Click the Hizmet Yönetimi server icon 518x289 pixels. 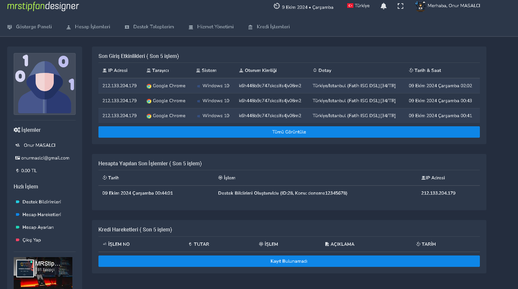click(191, 27)
